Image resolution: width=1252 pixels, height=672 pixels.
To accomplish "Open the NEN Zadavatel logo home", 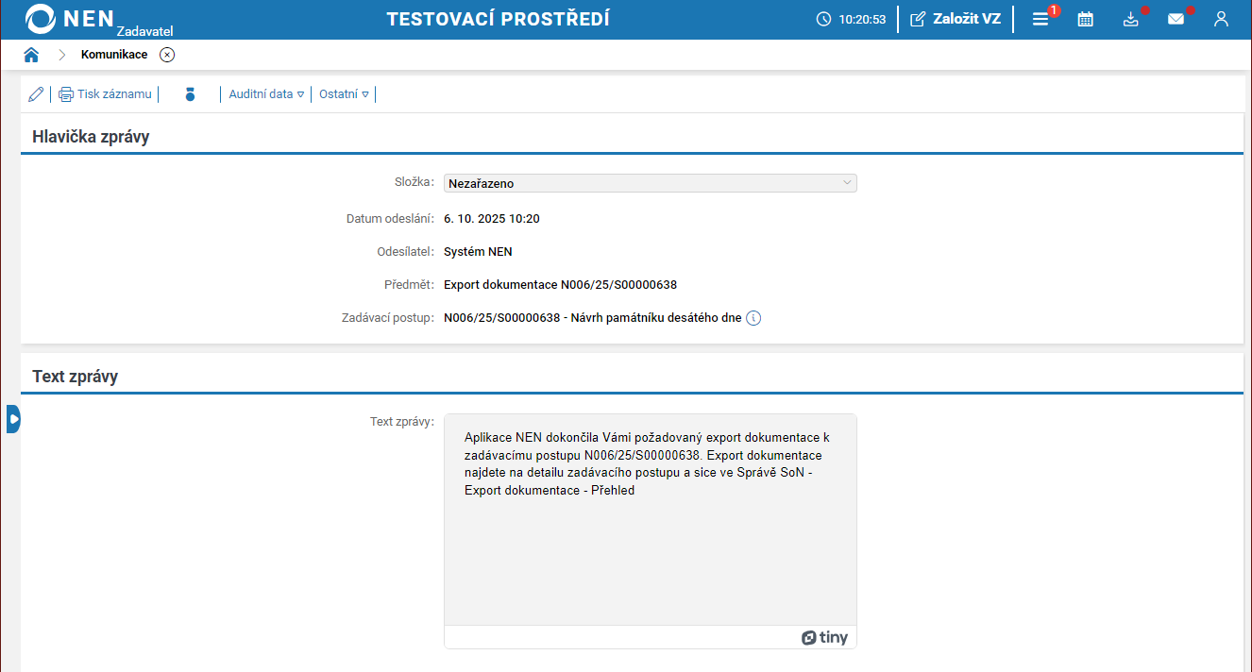I will coord(99,19).
